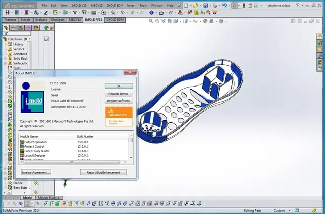Click the Rebuild traffic light icon
325x214 pixels.
pyautogui.click(x=244, y=6)
